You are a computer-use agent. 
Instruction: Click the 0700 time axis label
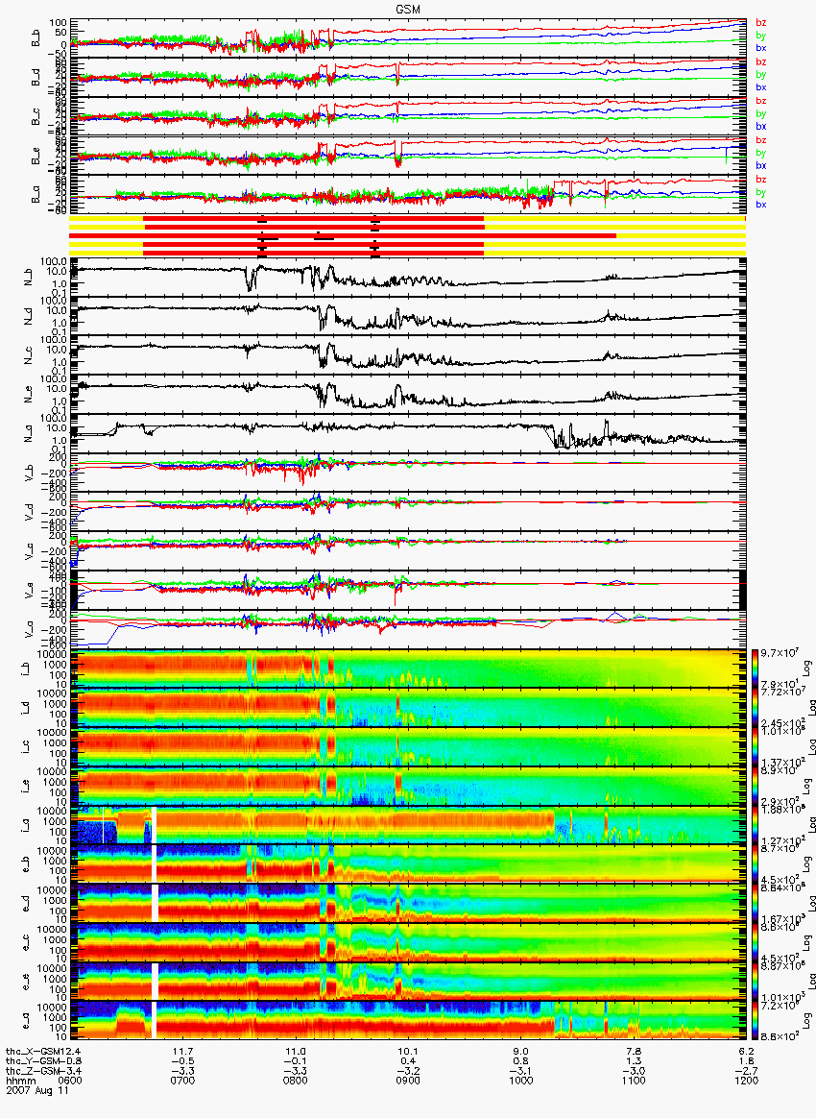point(182,1081)
